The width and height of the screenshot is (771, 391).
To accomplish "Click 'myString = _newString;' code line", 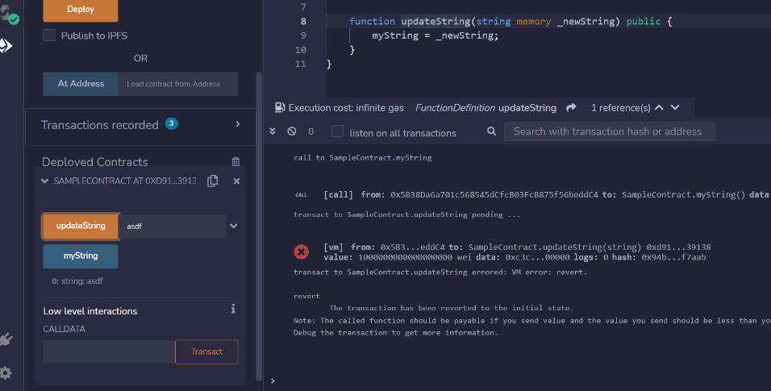I will coord(436,35).
